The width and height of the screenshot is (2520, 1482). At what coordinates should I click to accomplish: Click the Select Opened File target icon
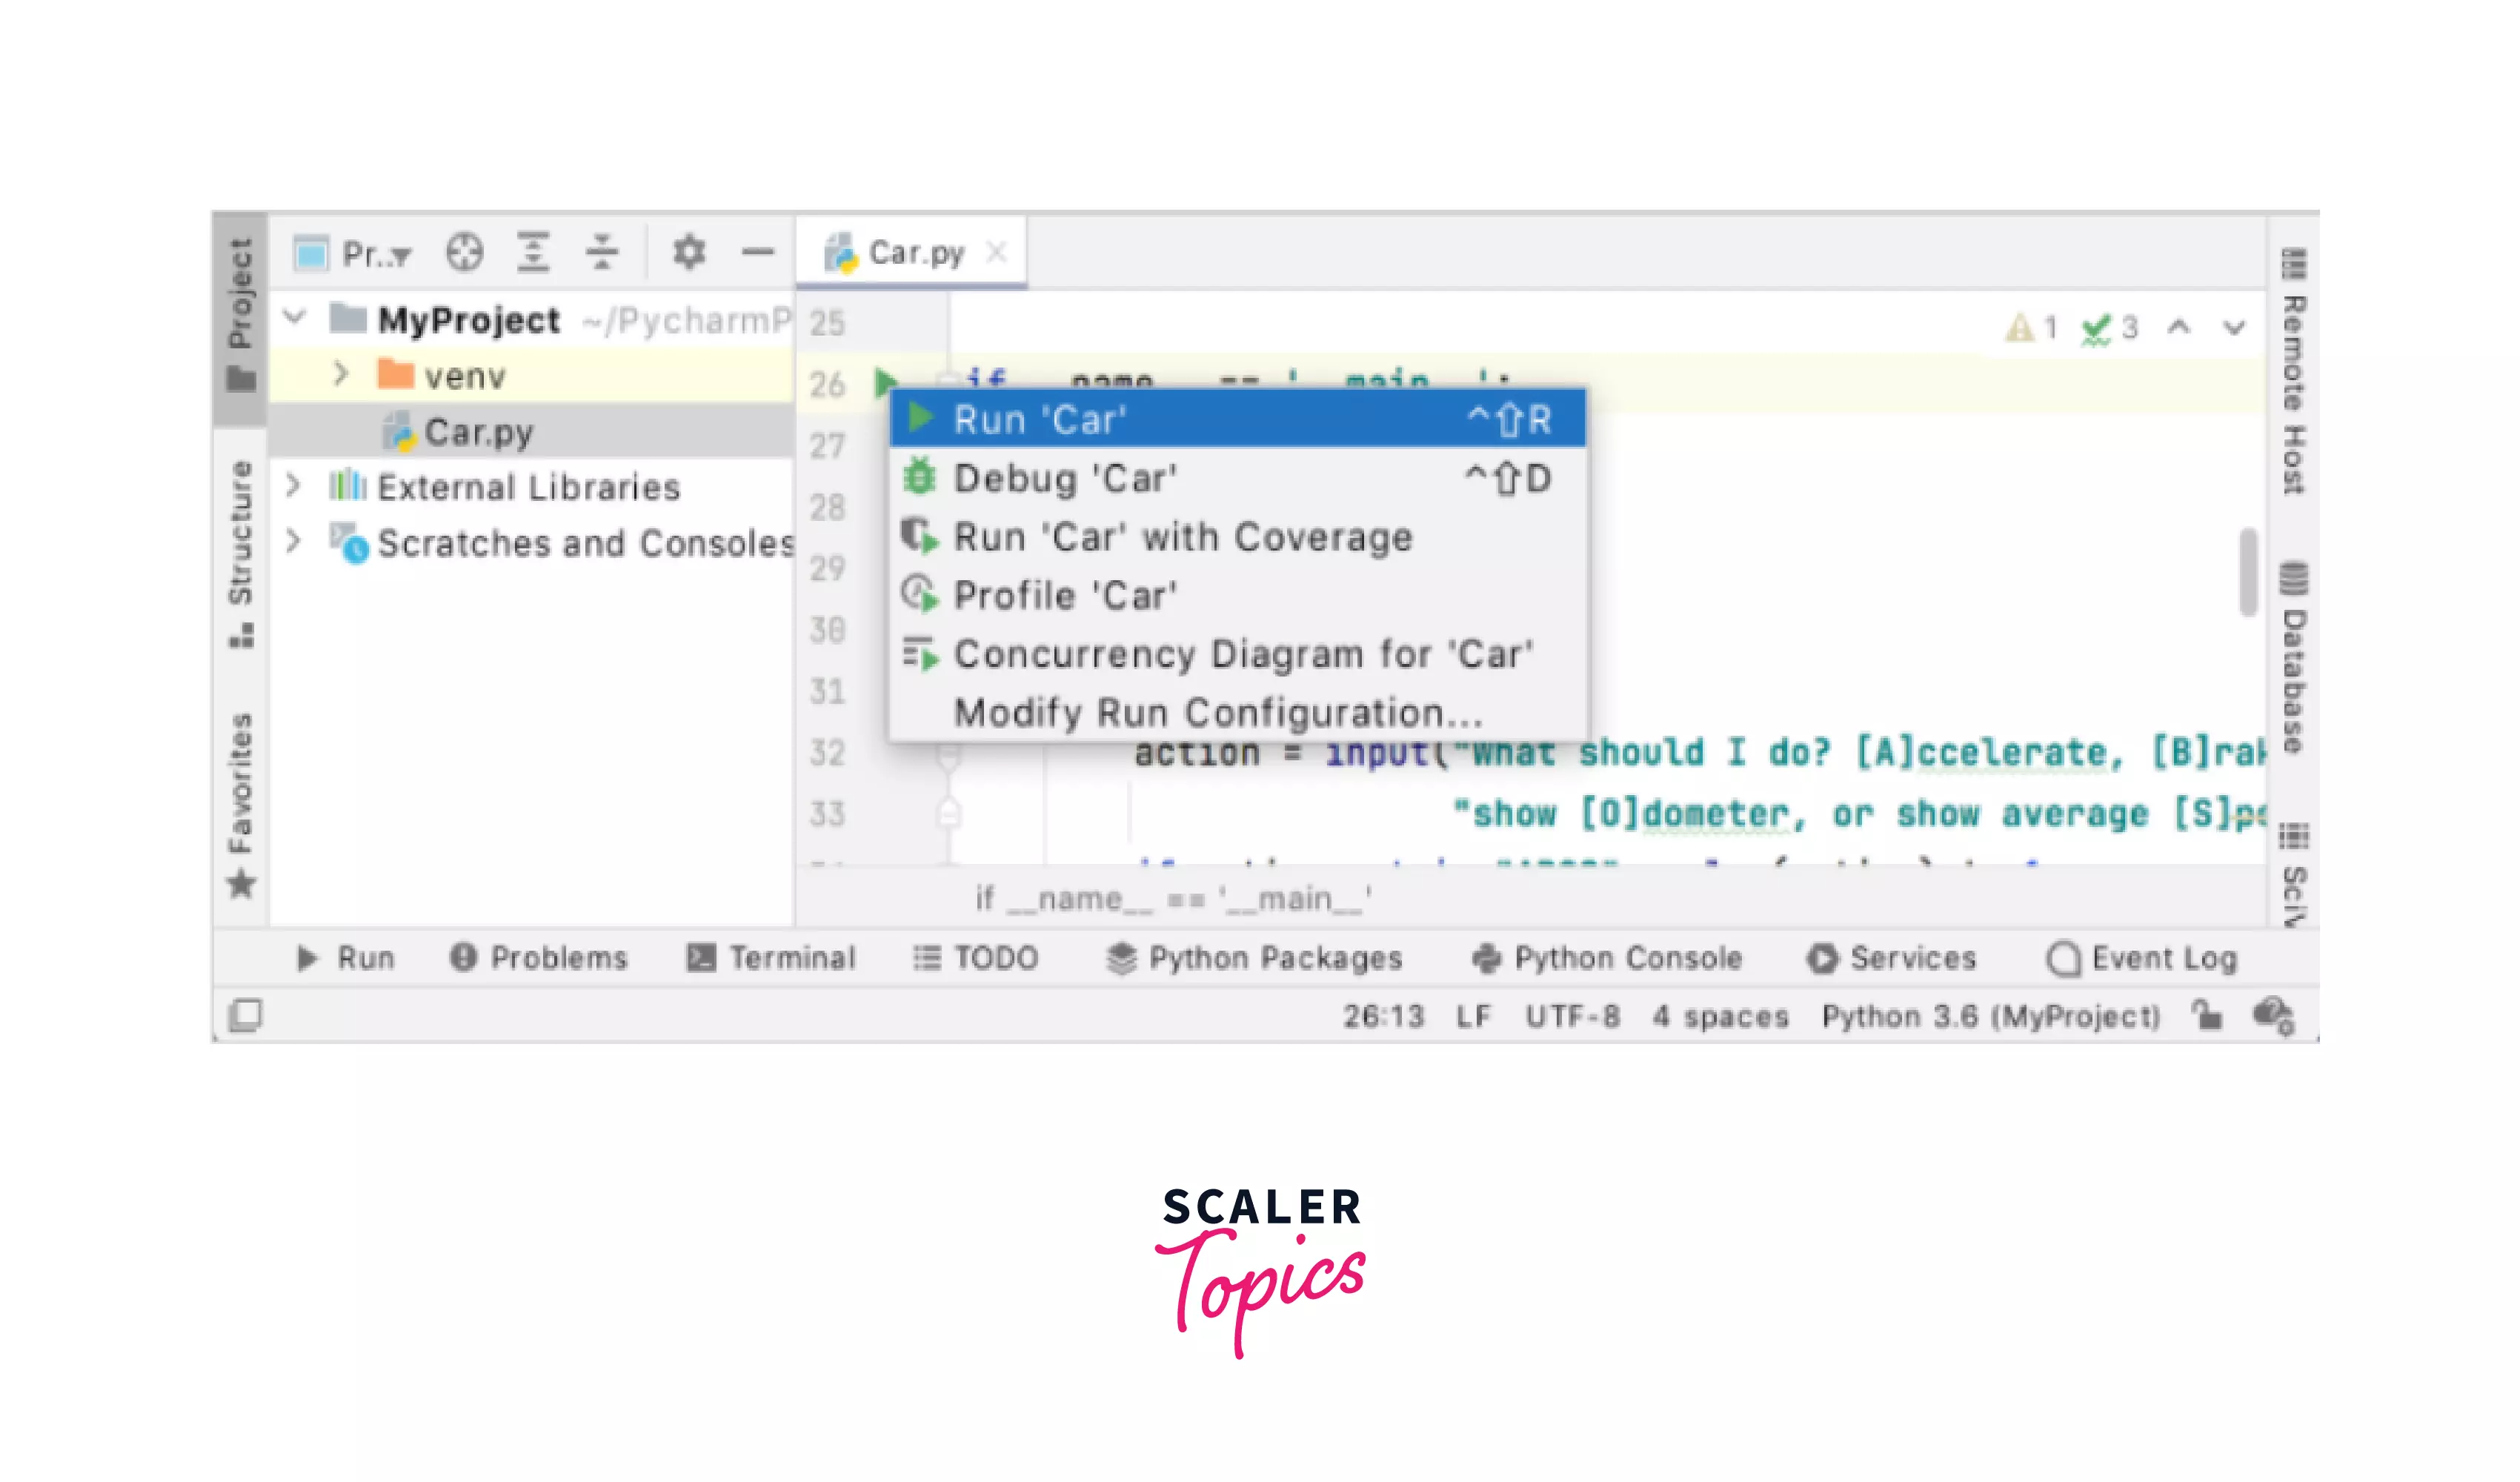tap(465, 252)
